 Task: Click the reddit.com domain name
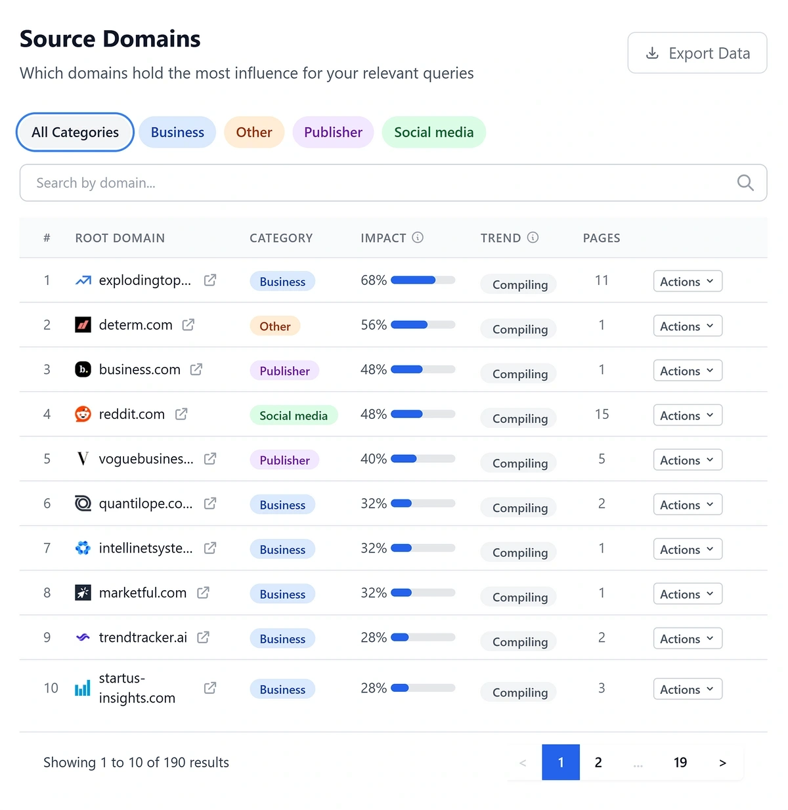click(x=132, y=414)
